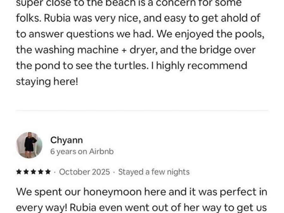Click the 'washing machine + dryer' text
The height and width of the screenshot is (213, 284).
click(96, 50)
